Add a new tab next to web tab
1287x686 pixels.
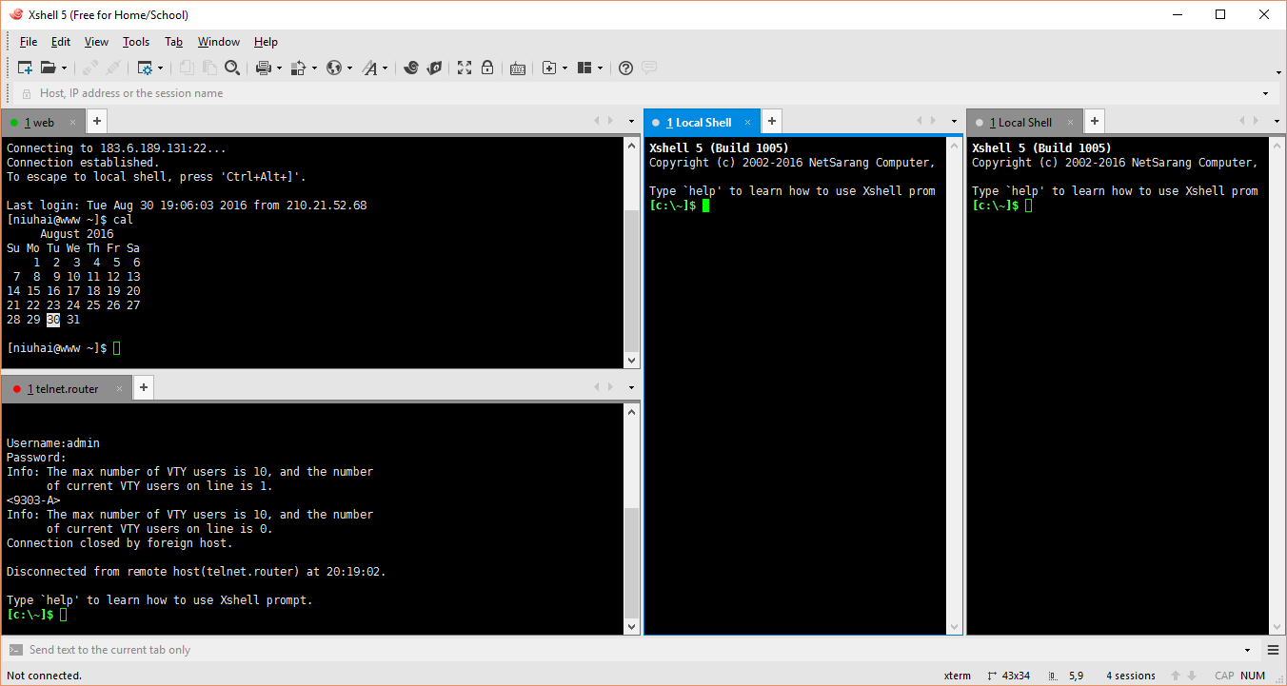97,121
